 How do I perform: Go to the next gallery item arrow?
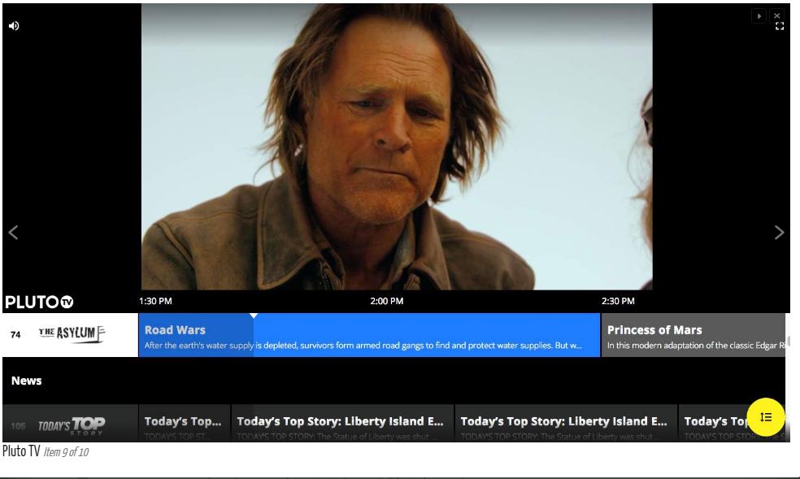point(779,233)
